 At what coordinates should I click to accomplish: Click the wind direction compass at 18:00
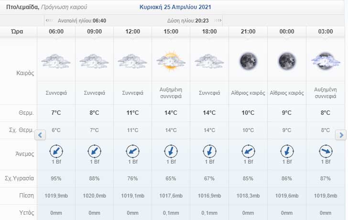(209, 151)
